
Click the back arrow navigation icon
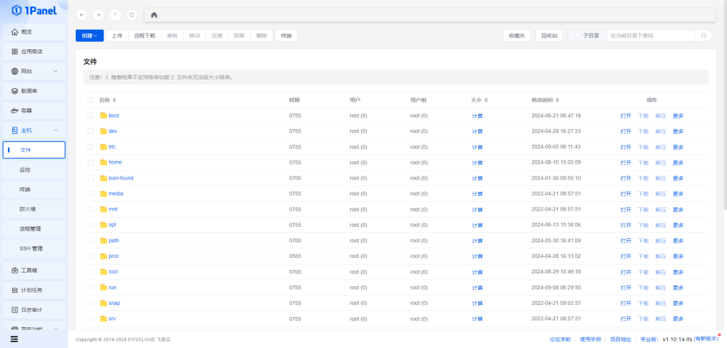tap(81, 15)
